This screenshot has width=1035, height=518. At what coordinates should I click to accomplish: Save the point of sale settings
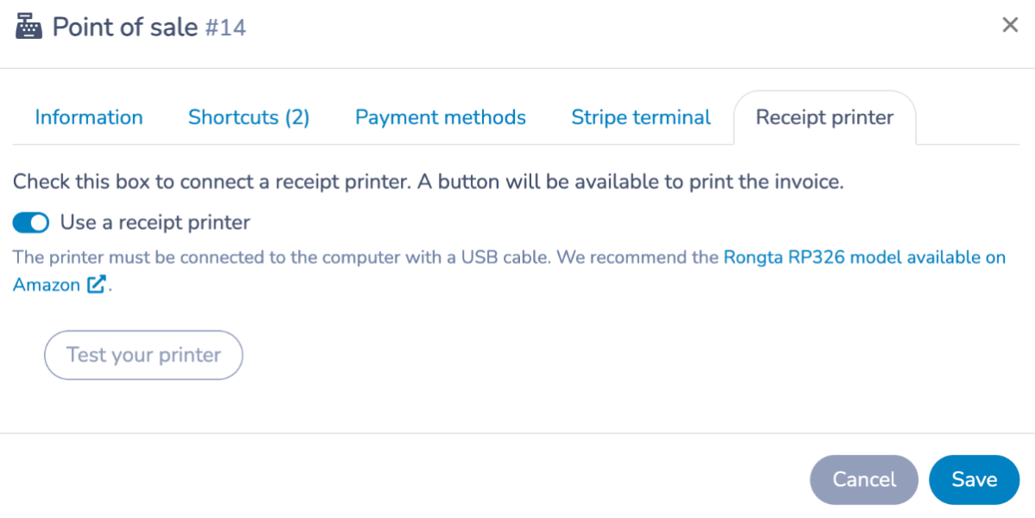click(974, 479)
